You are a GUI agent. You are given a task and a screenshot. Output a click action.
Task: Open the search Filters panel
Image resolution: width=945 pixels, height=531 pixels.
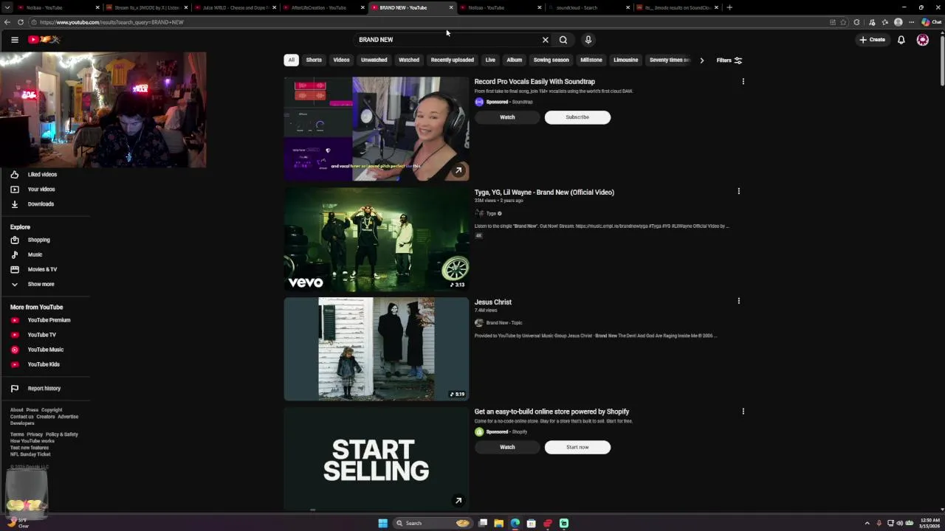[729, 60]
